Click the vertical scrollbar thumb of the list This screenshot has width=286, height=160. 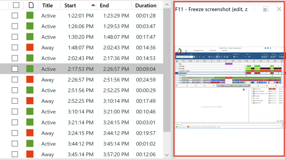tap(167, 70)
